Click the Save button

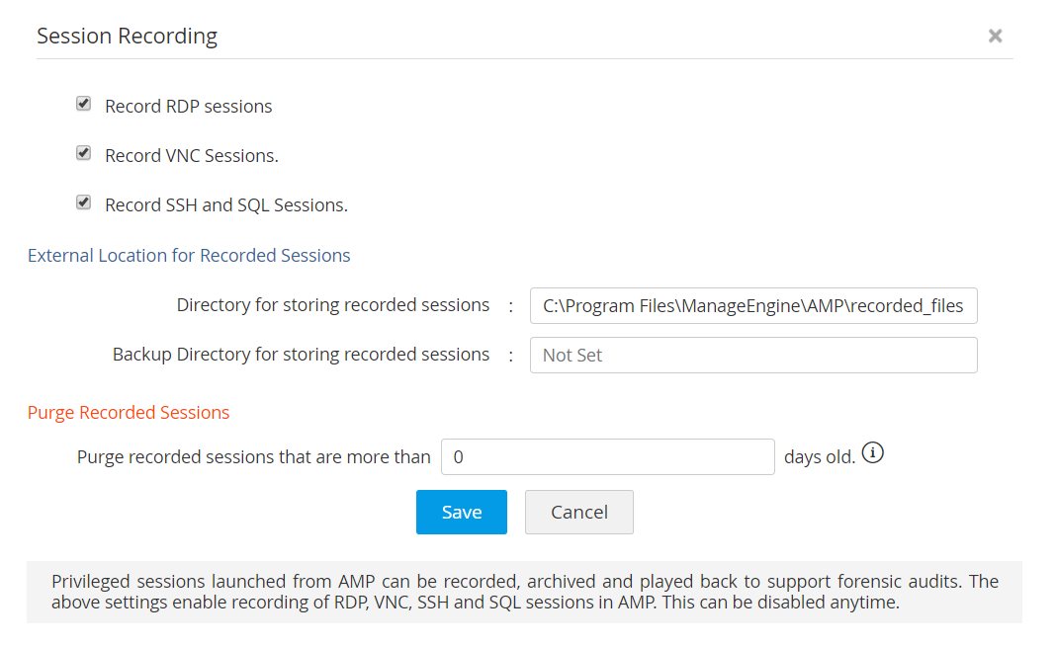point(461,512)
